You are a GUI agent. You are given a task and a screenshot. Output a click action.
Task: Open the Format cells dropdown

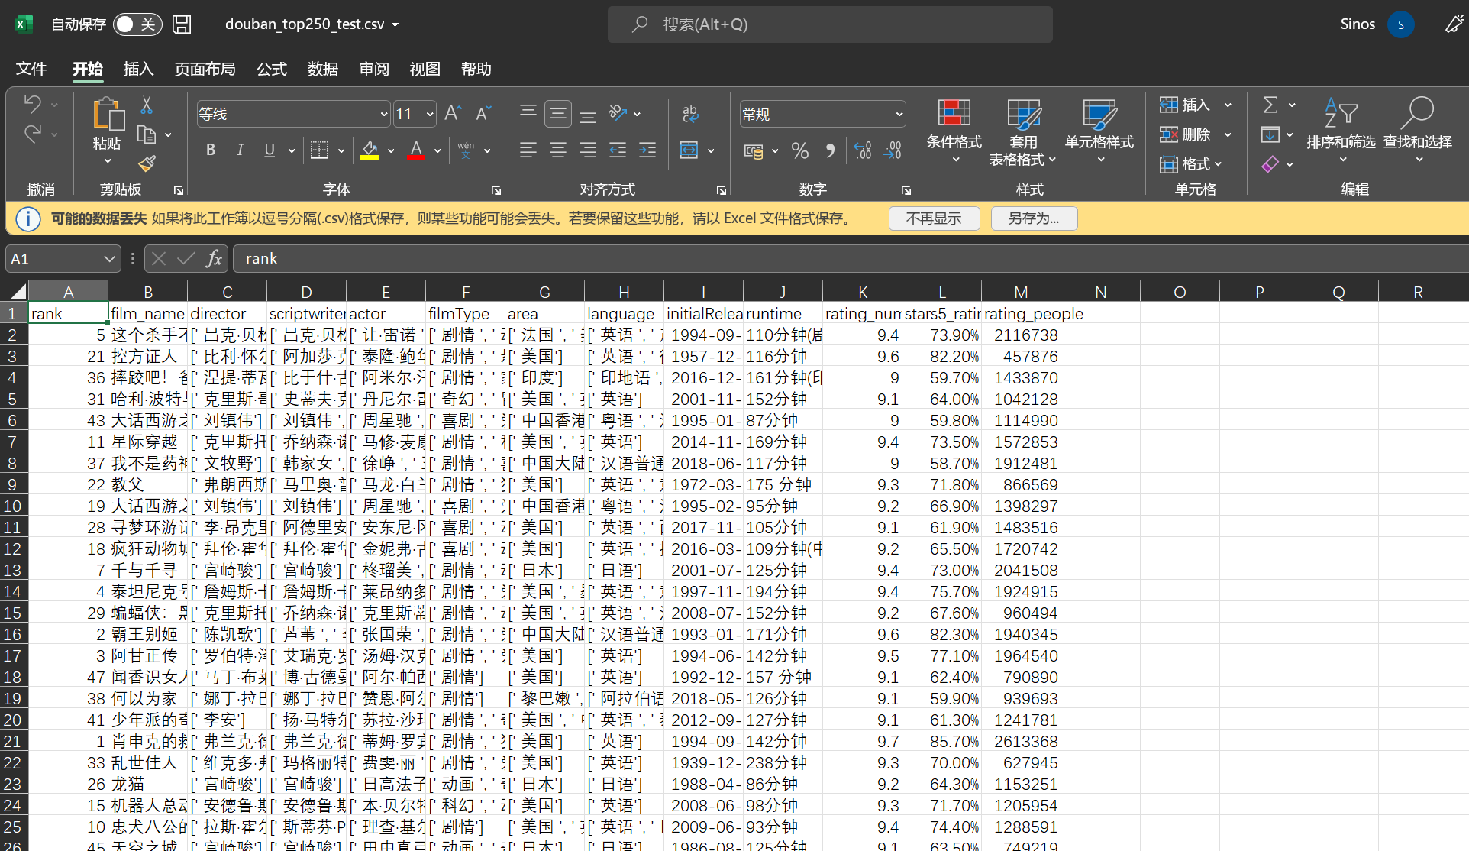(1191, 164)
